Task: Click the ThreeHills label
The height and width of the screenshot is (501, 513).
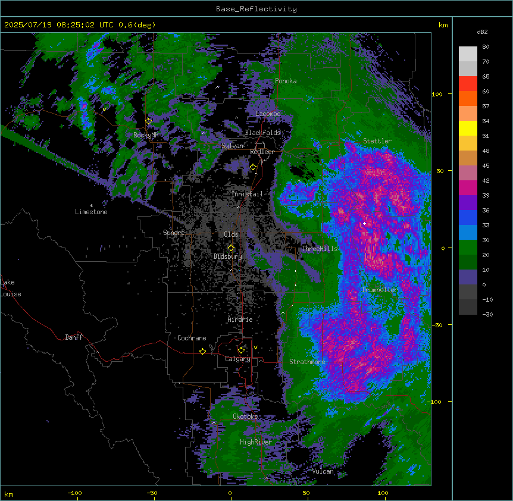Action: (x=320, y=249)
